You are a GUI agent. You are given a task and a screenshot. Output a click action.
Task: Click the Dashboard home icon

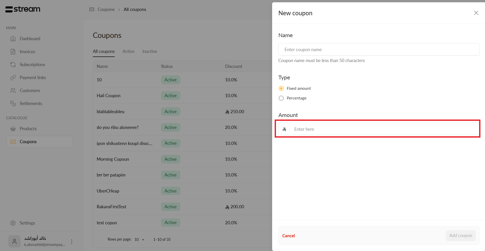pyautogui.click(x=13, y=39)
